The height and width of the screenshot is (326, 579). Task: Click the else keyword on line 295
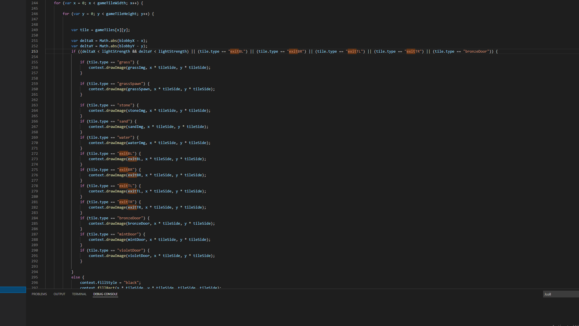(75, 277)
